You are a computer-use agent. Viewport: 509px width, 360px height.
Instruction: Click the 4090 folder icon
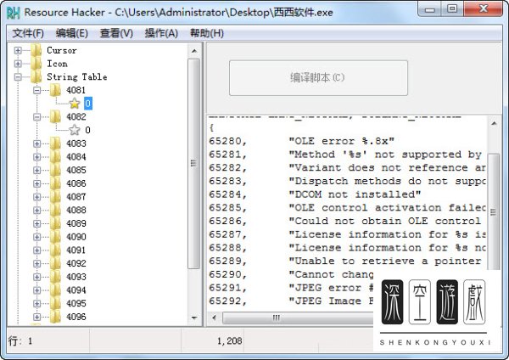click(x=55, y=237)
